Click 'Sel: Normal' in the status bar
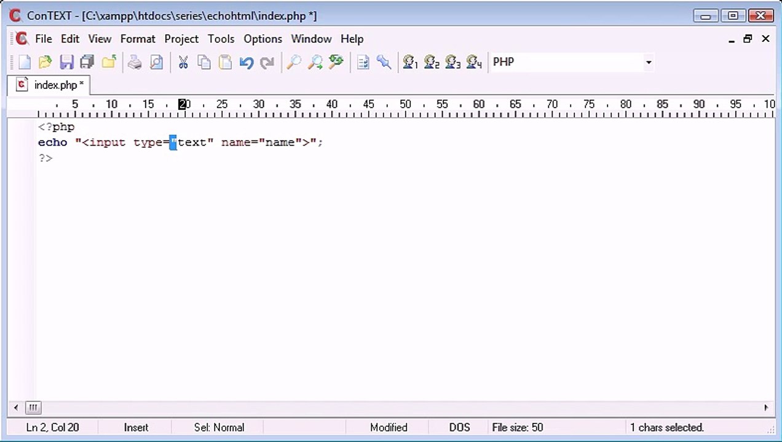Screen dimensions: 782x442 click(219, 427)
